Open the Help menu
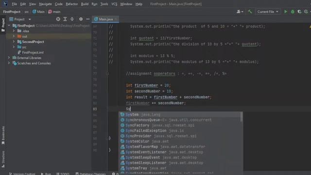Screen dimensions: 311x175 pyautogui.click(x=139, y=4)
